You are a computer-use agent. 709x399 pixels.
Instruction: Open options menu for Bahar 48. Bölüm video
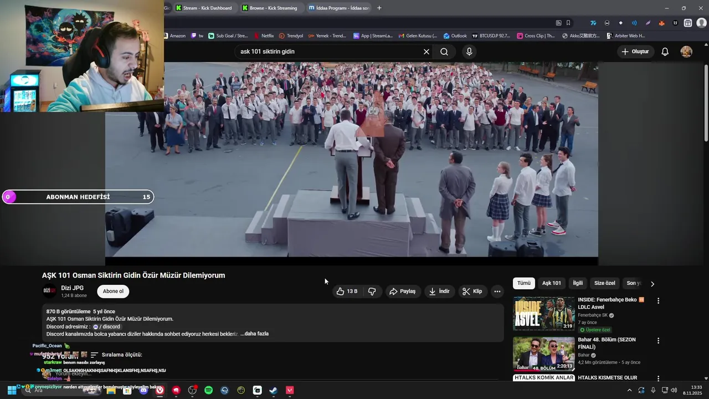click(x=658, y=341)
